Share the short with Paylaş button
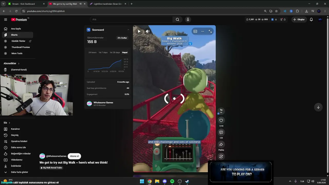This screenshot has width=329, height=185. click(221, 144)
